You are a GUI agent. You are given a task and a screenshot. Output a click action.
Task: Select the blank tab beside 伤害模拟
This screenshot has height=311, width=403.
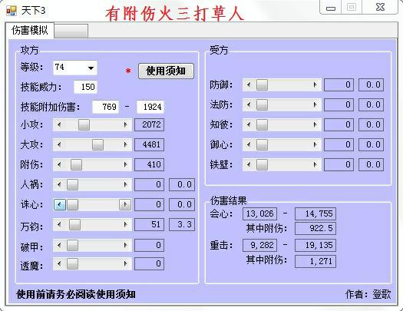71,31
